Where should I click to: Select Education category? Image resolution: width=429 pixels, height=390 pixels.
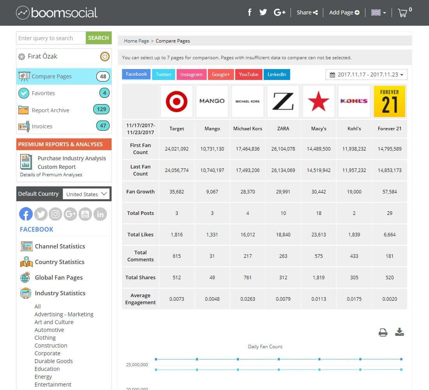(47, 369)
